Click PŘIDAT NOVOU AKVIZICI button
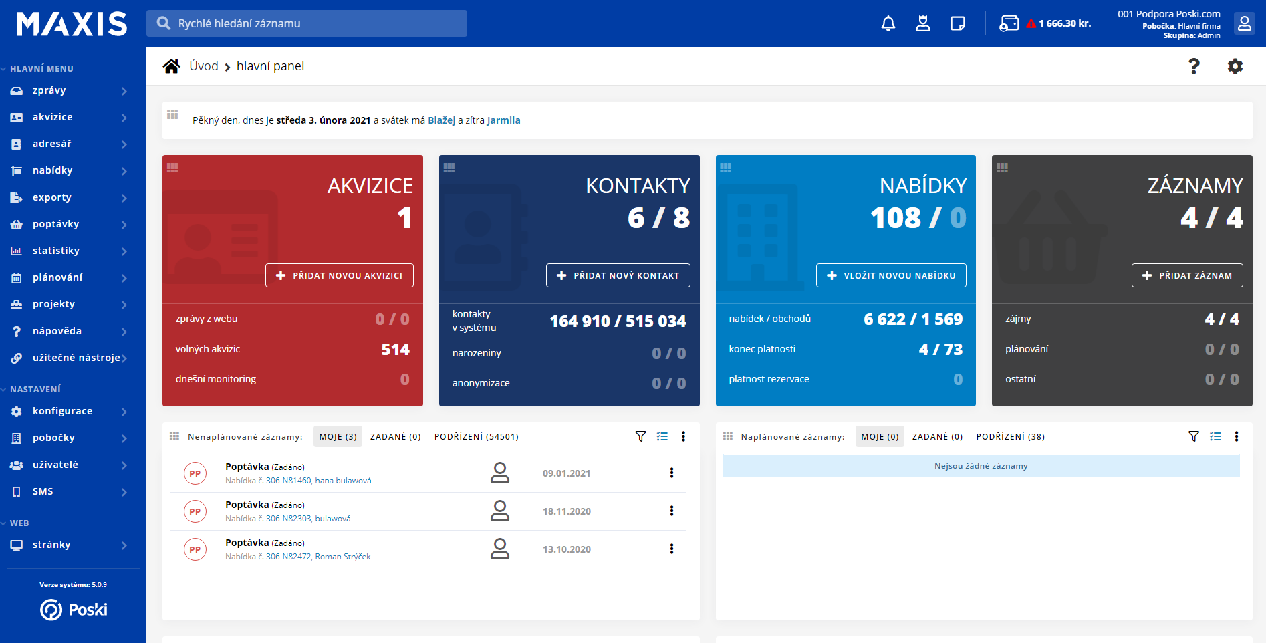Image resolution: width=1266 pixels, height=643 pixels. (340, 275)
